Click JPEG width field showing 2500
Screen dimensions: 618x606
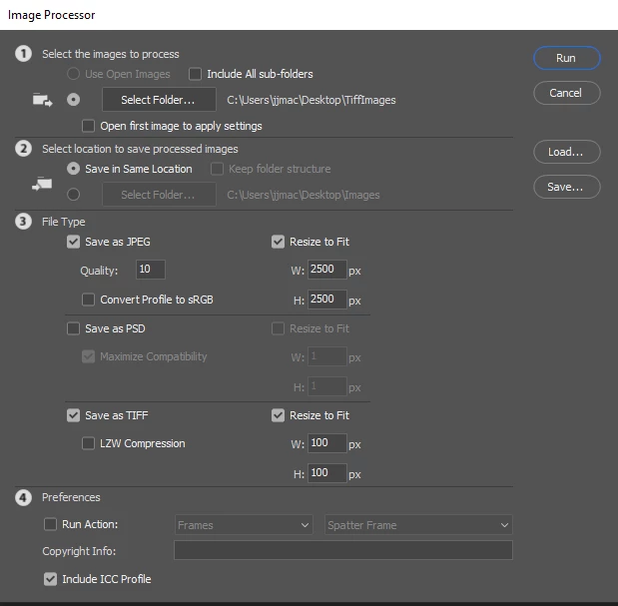327,270
